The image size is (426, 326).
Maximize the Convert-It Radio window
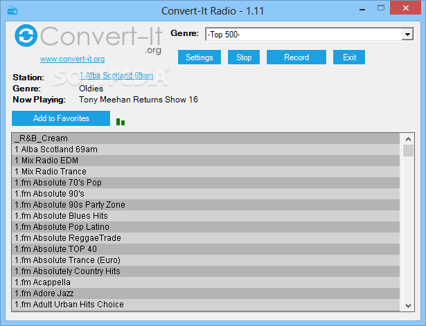(x=381, y=8)
